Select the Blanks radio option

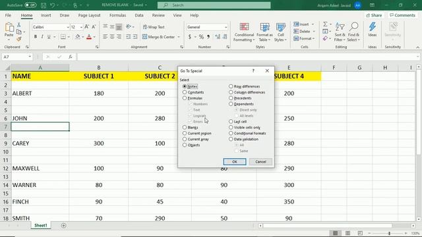[x=185, y=127]
